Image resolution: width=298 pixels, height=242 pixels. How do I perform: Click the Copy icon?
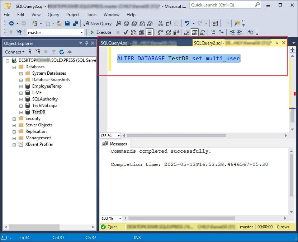[x=169, y=23]
